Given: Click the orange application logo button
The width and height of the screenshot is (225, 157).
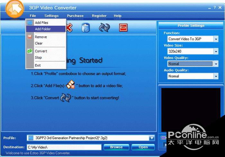Looking at the screenshot, I should click(x=14, y=9).
